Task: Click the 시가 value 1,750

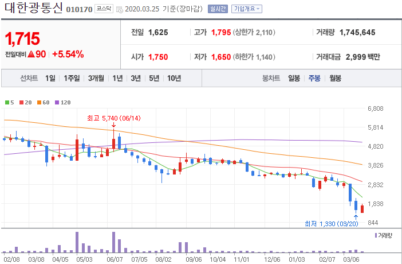Action: [158, 57]
